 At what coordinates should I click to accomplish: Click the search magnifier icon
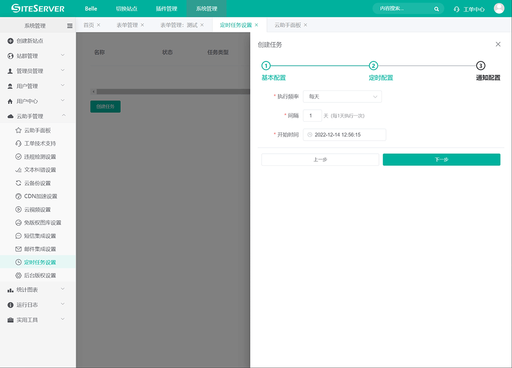[436, 9]
